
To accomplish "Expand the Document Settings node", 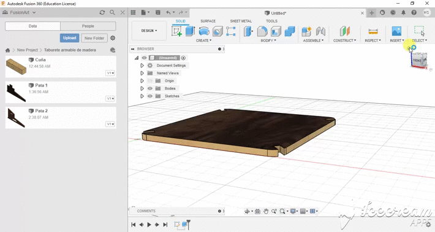I will tap(142, 66).
